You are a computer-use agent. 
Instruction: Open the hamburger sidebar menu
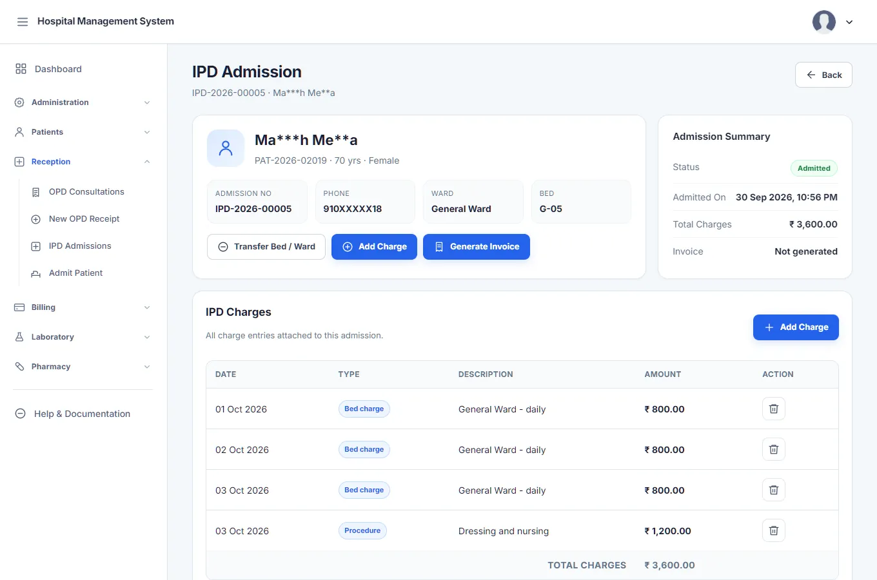point(23,22)
